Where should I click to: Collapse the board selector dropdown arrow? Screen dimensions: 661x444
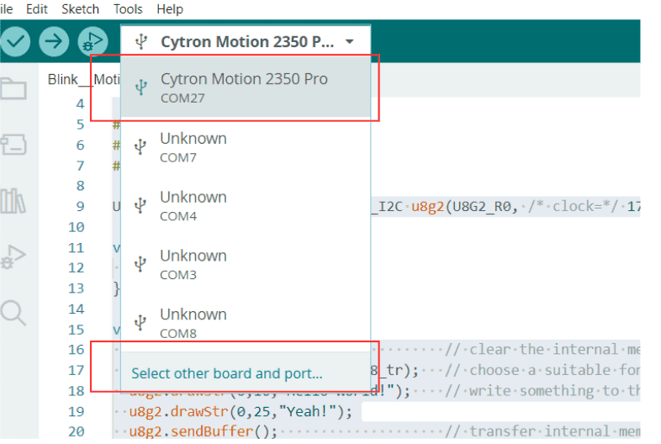350,41
